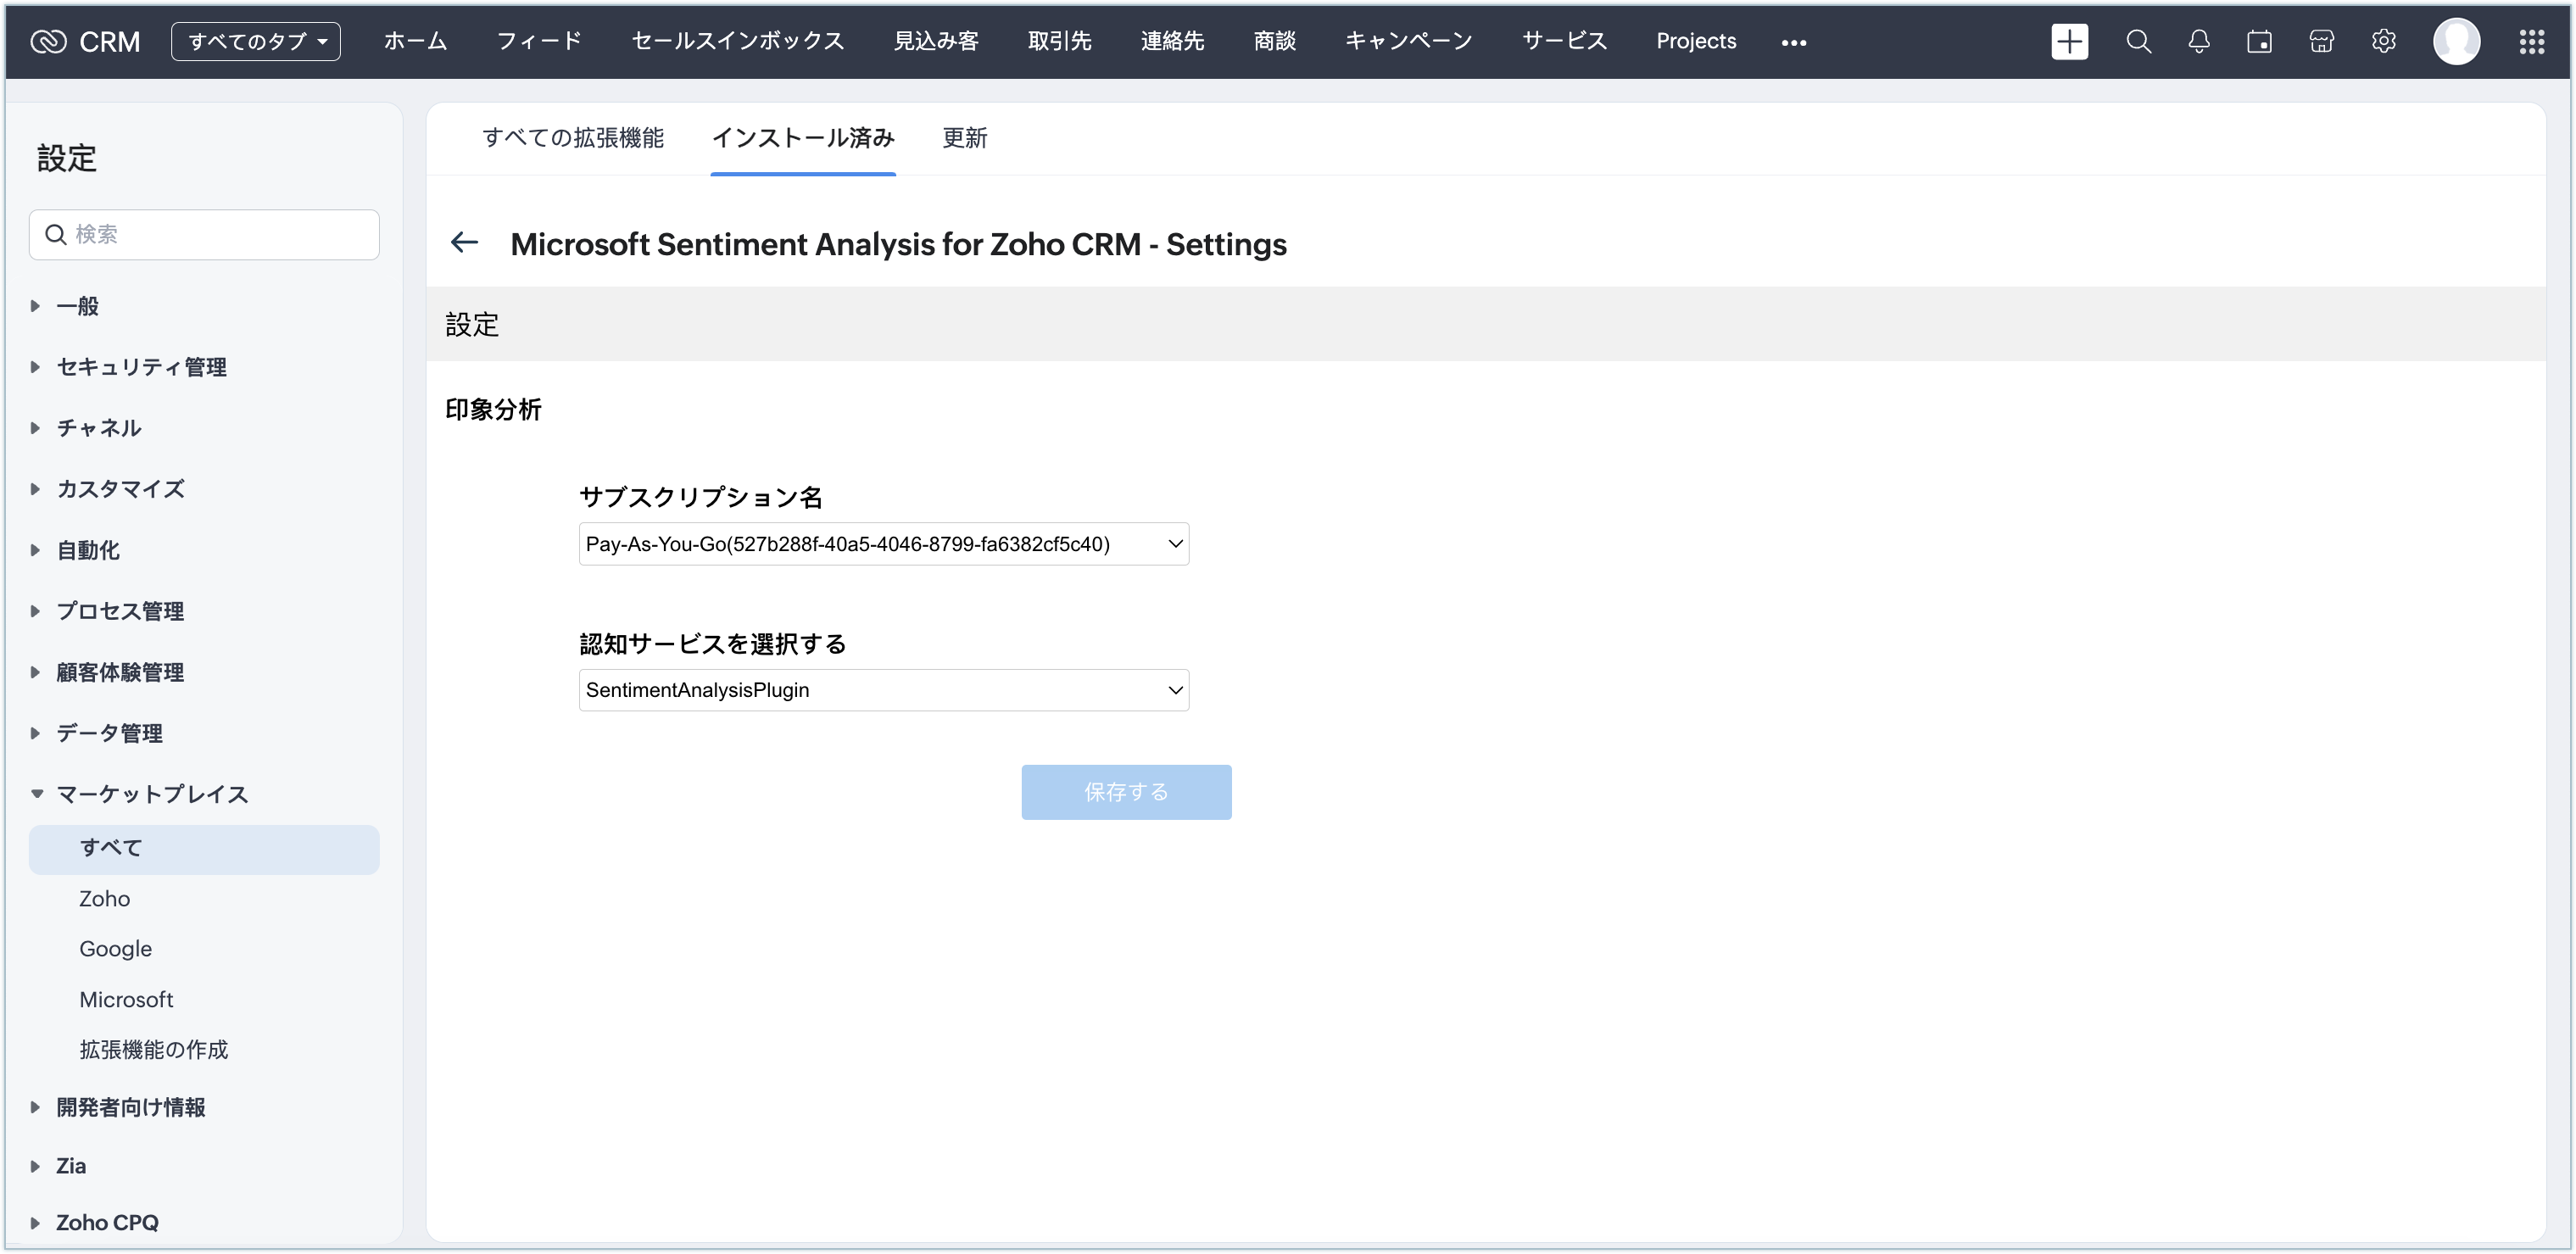Click the settings gear icon
Image resolution: width=2576 pixels, height=1254 pixels.
coord(2383,41)
